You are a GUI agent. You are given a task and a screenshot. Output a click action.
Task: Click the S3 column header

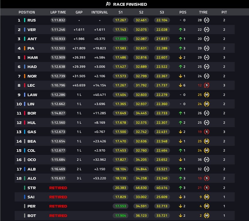162,12
